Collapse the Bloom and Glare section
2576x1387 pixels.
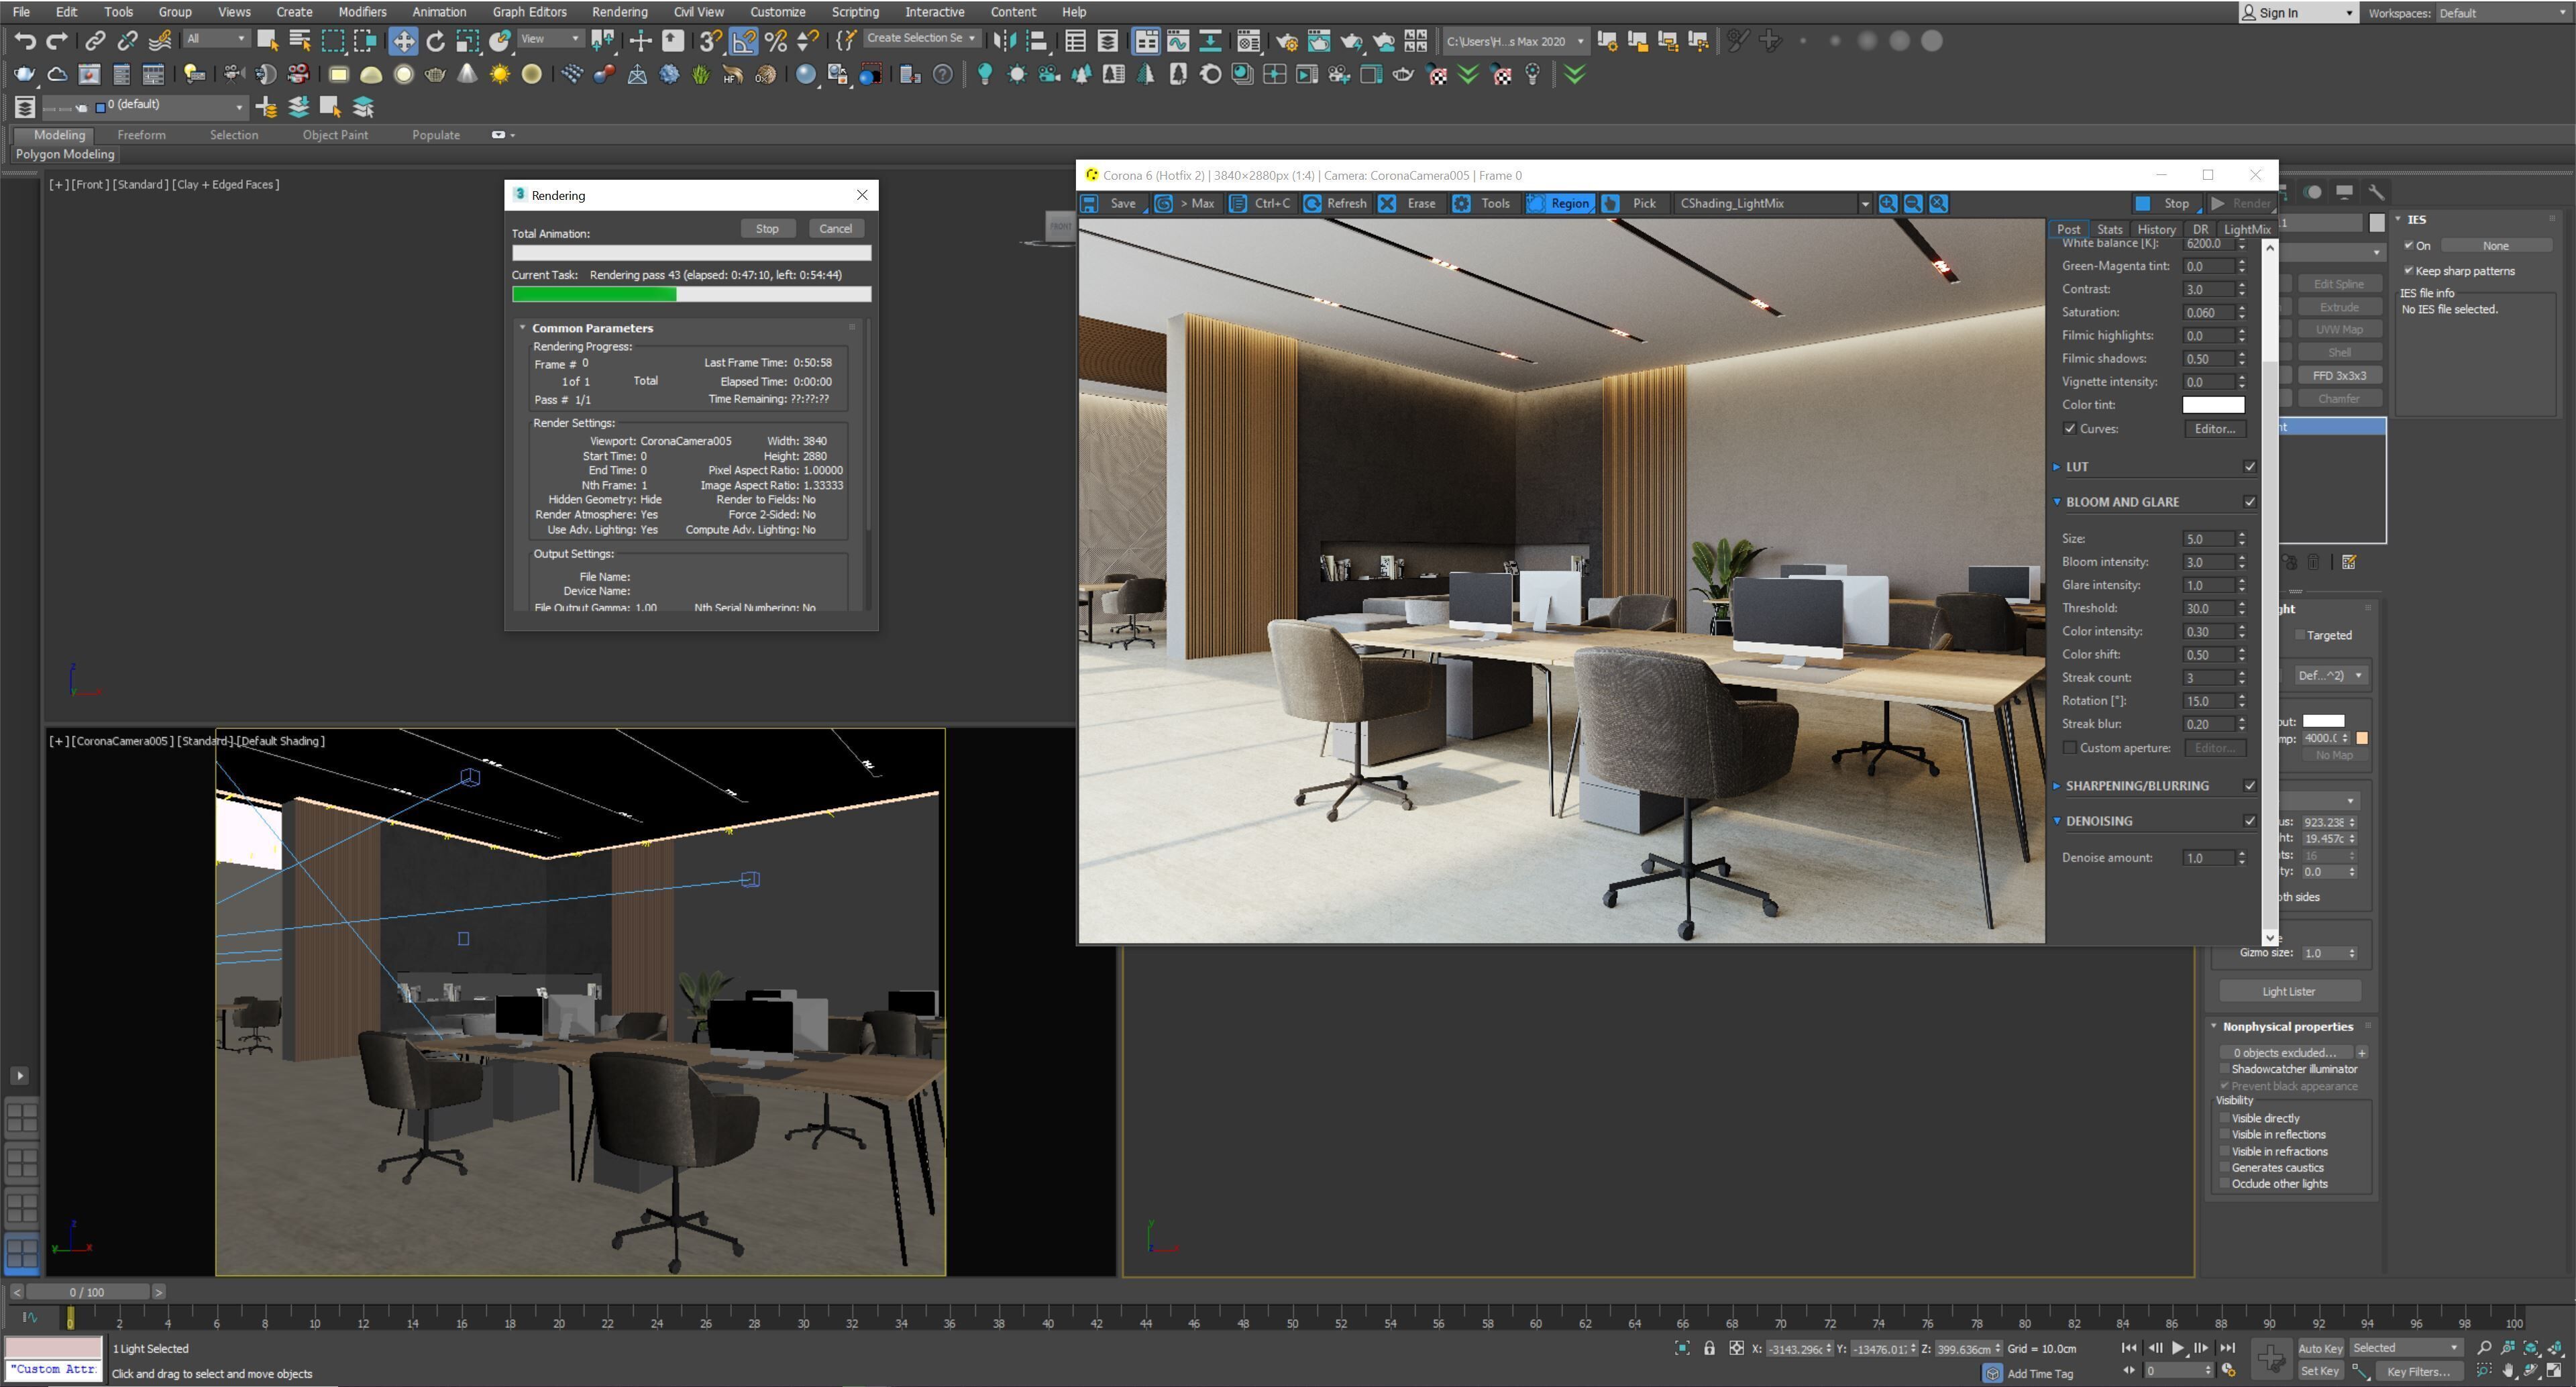point(2057,502)
